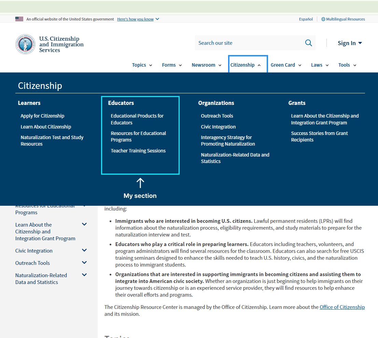Open Learn About the Citizenship and Integration Grant Program in the menu
The image size is (378, 338).
325,119
